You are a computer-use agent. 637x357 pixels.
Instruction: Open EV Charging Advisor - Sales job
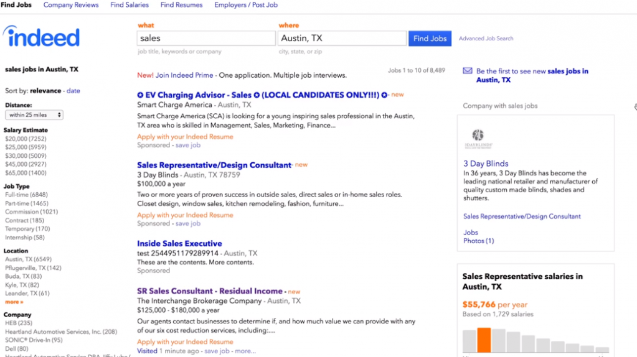coord(262,95)
